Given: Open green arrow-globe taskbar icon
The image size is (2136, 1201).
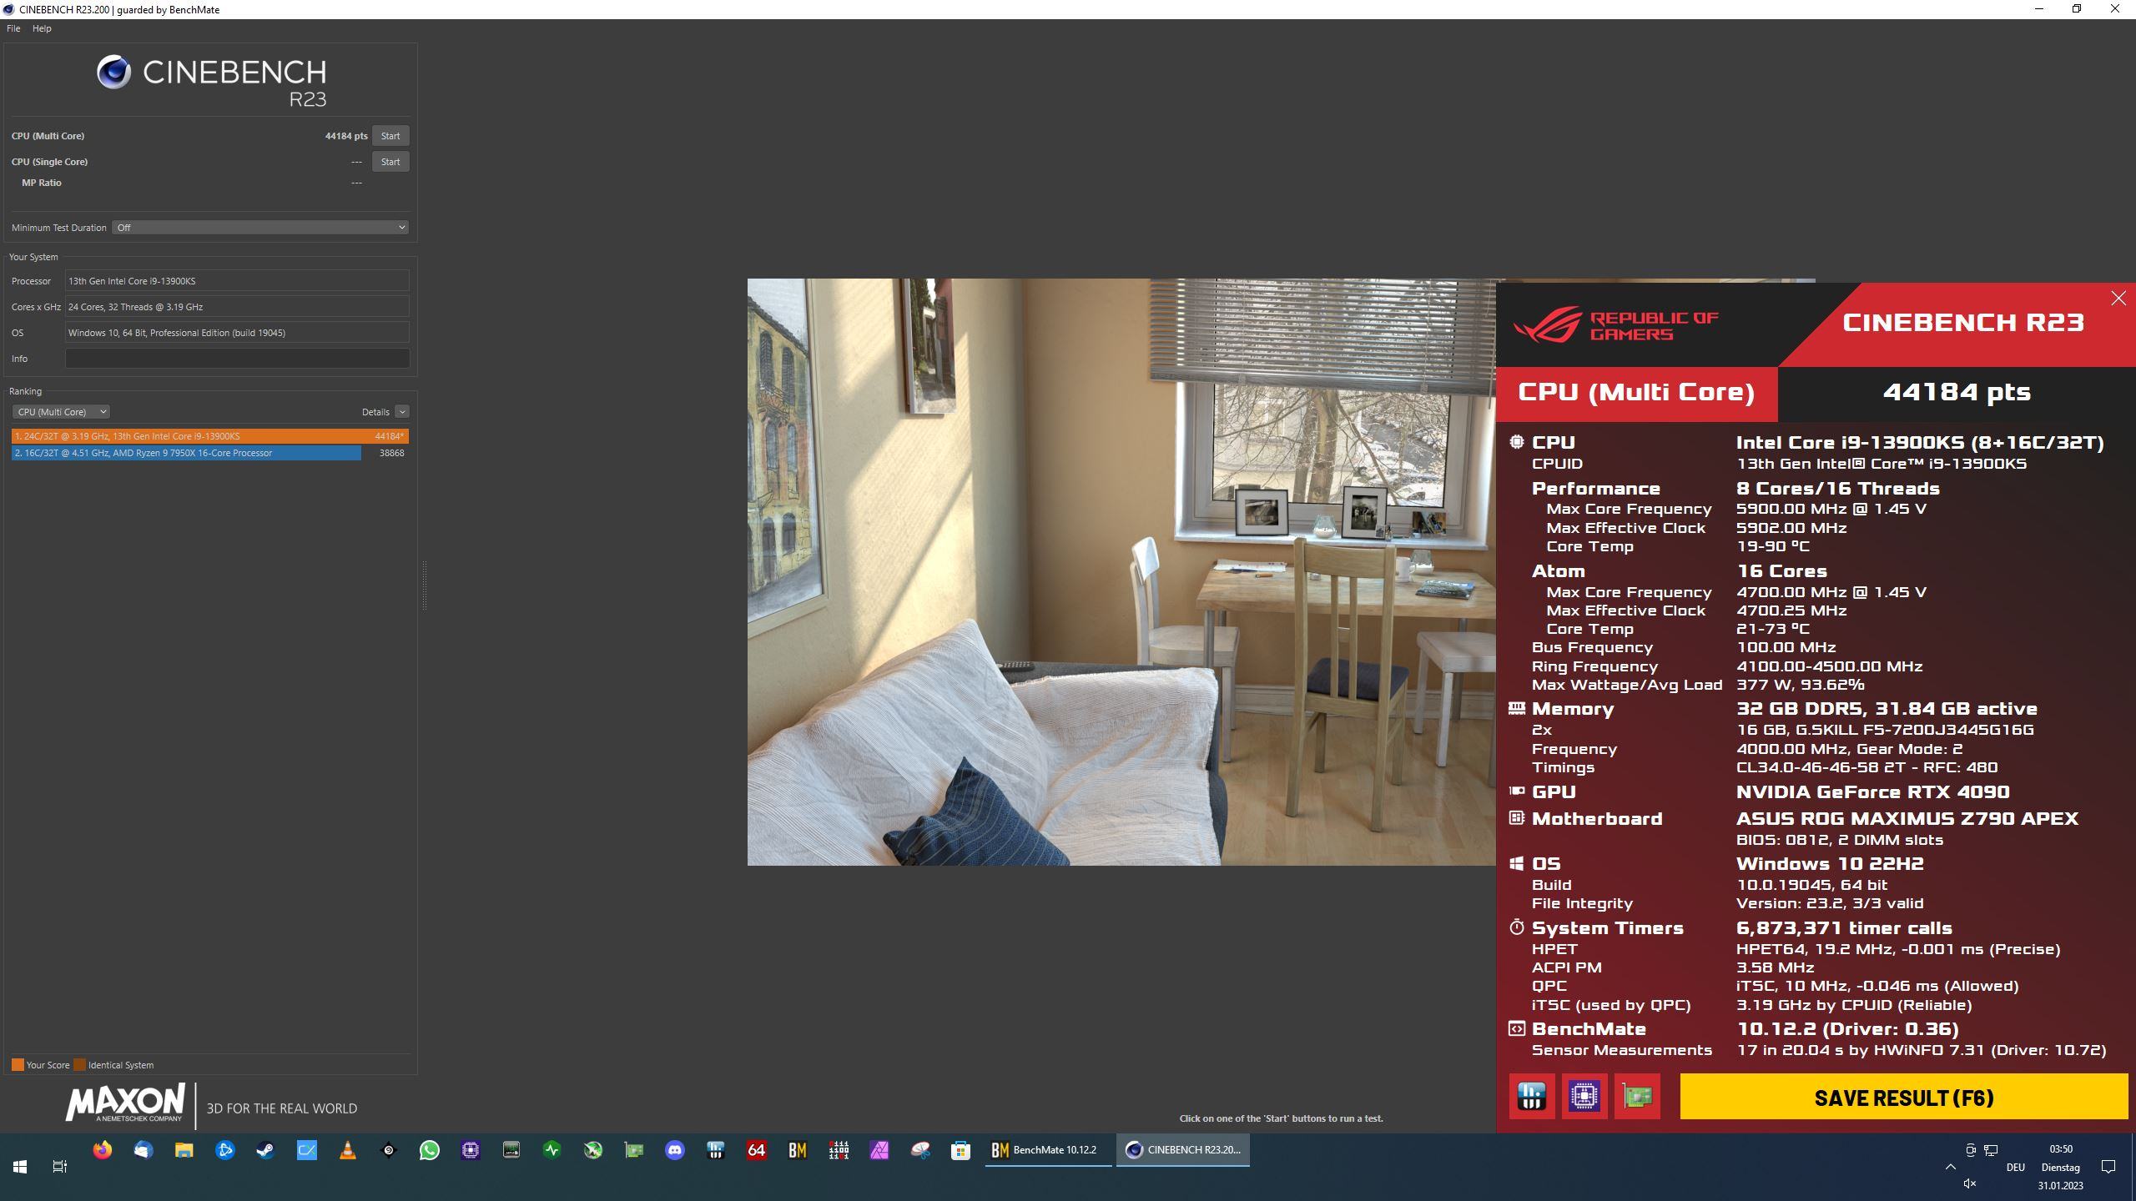Looking at the screenshot, I should coord(593,1151).
